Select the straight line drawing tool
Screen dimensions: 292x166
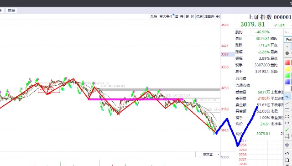(x=287, y=104)
